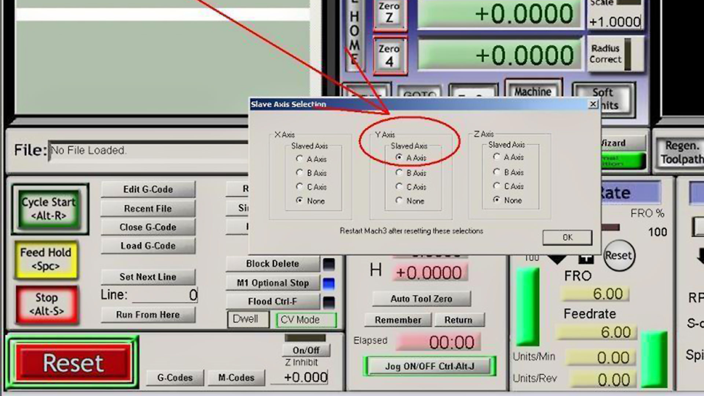This screenshot has height=396, width=704.
Task: Click the Zero Z button
Action: (389, 13)
